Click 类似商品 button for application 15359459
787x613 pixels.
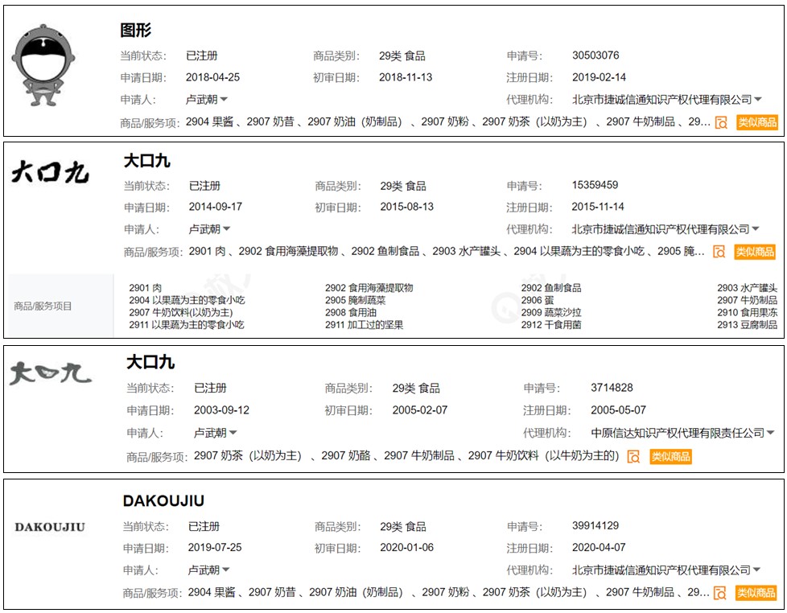[x=754, y=252]
